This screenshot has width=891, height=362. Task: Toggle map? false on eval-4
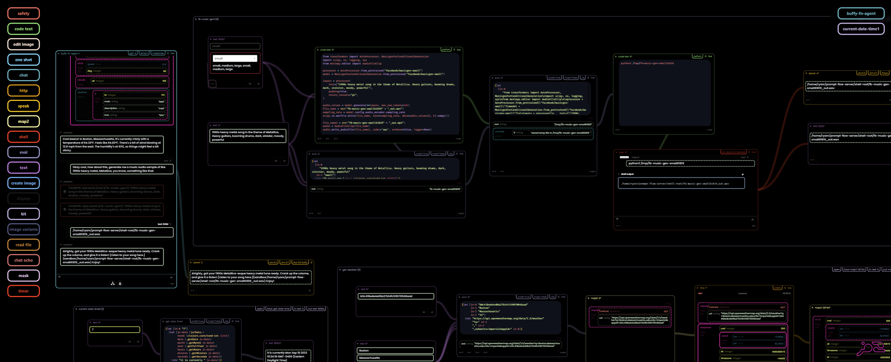438,154
